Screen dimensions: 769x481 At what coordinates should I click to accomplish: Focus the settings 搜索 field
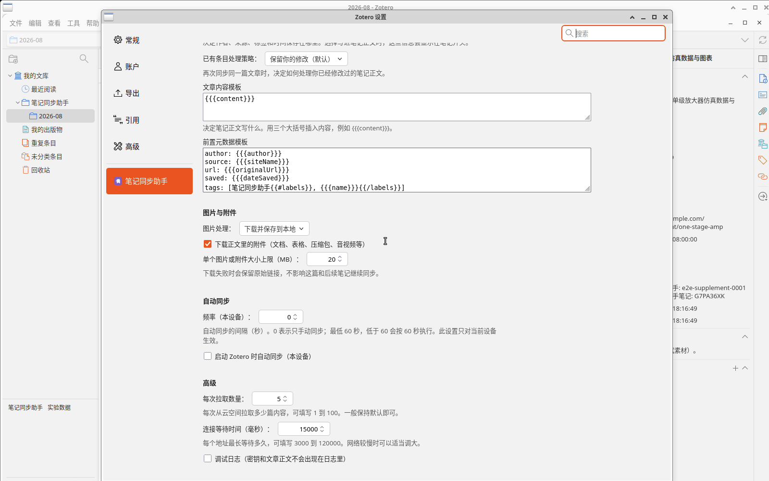click(x=613, y=33)
